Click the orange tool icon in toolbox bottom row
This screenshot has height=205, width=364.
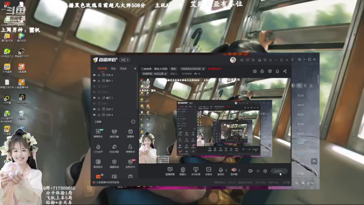click(x=98, y=177)
